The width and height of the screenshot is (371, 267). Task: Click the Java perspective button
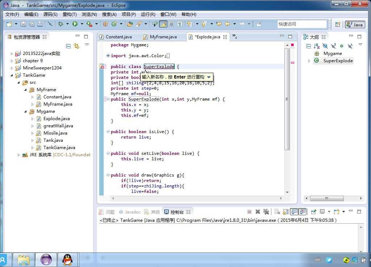[355, 25]
